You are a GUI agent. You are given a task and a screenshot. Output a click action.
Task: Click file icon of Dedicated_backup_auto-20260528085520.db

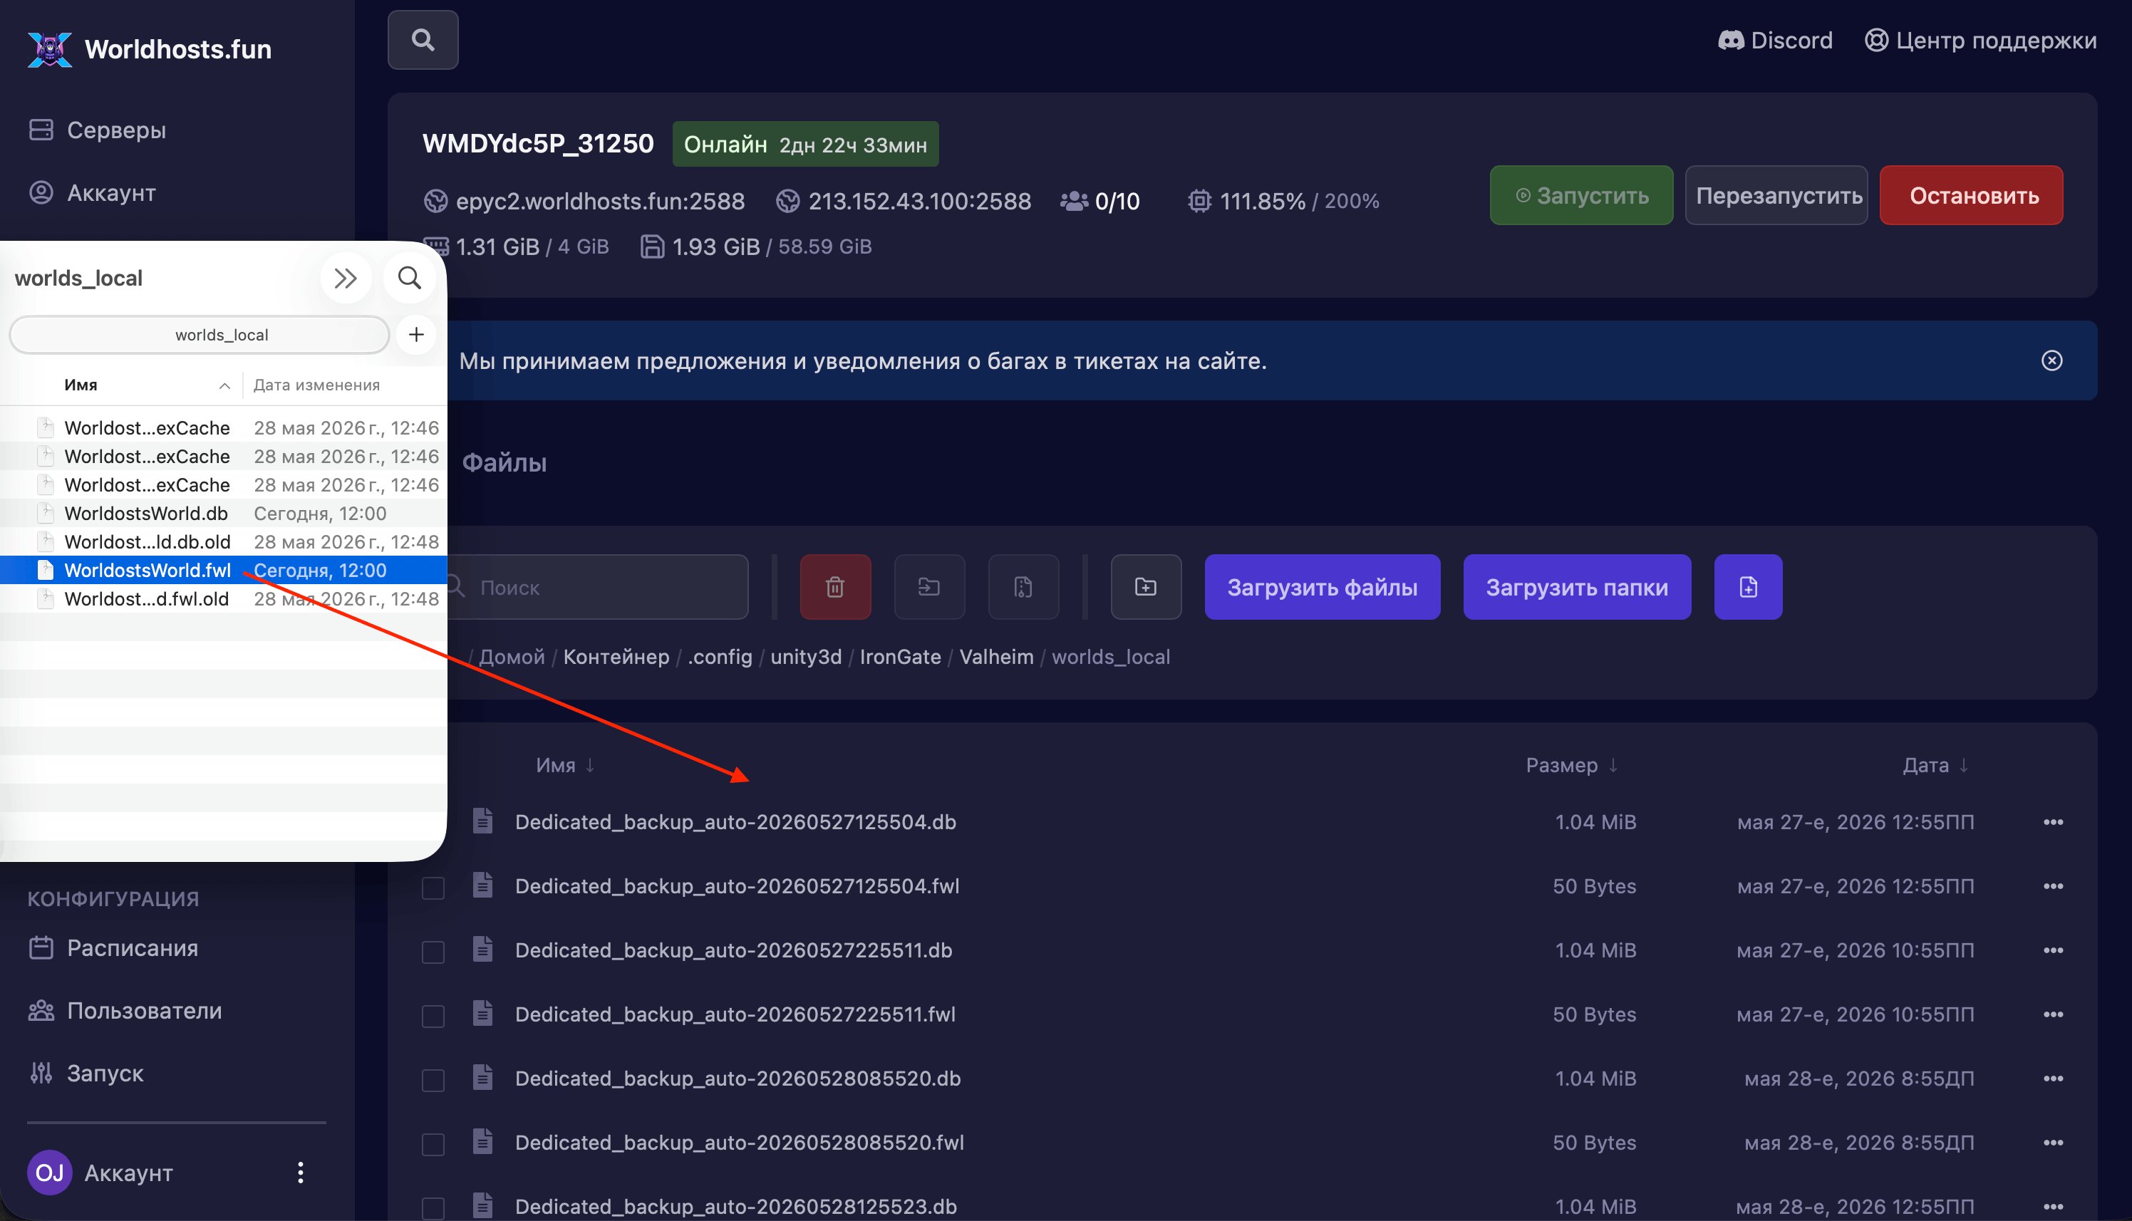(482, 1078)
